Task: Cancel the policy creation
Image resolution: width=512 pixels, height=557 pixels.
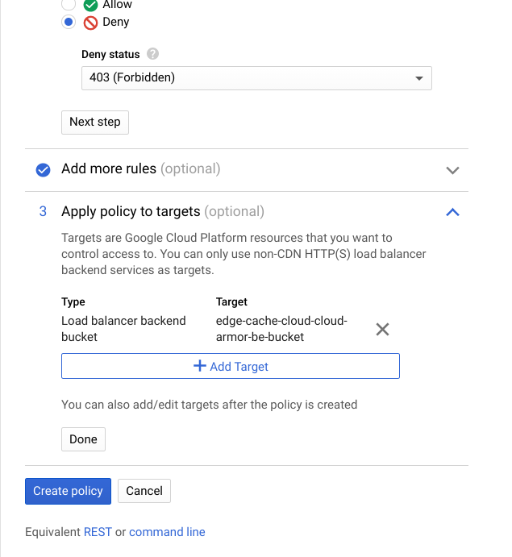Action: tap(144, 491)
